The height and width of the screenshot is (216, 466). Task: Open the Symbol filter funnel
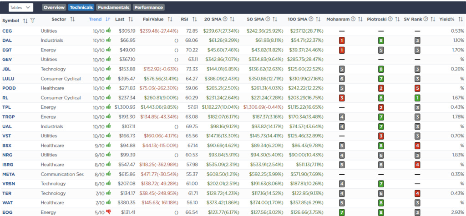[32, 20]
